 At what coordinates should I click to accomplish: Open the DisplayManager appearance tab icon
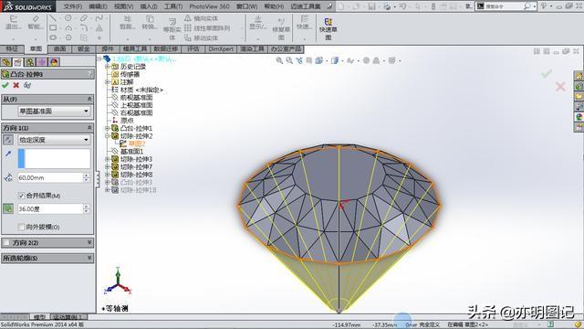(x=54, y=62)
